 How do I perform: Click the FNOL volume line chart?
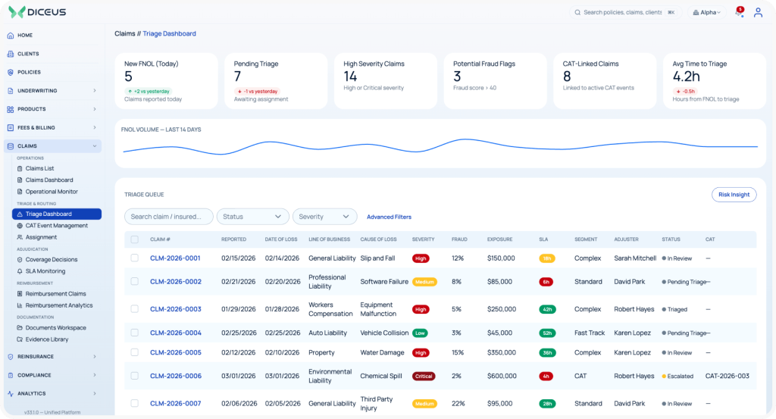tap(440, 147)
